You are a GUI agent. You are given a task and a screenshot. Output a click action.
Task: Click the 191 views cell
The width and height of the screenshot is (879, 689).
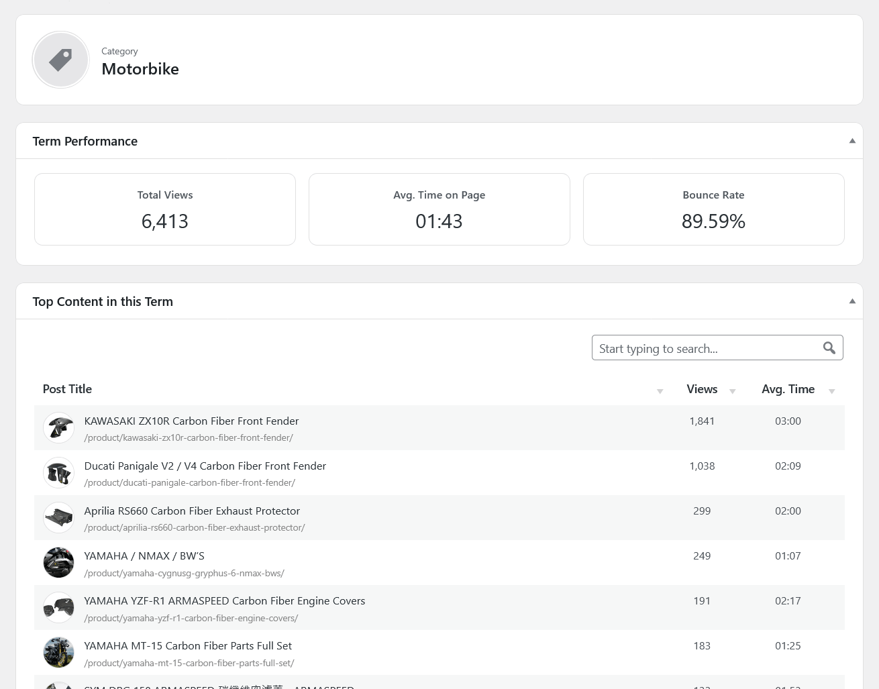pyautogui.click(x=702, y=600)
